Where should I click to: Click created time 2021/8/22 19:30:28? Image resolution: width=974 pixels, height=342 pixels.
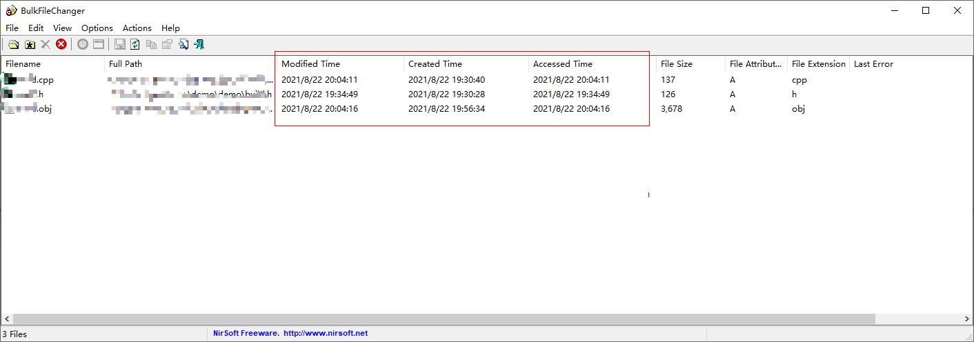(446, 94)
